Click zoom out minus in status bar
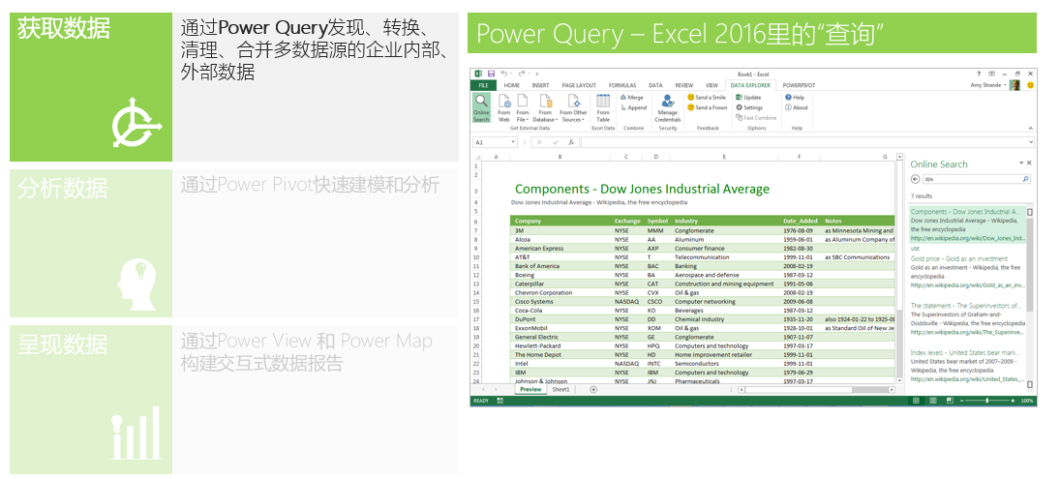1060x479 pixels. (x=962, y=401)
